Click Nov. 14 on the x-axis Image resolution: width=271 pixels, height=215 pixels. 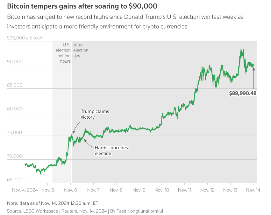253,190
